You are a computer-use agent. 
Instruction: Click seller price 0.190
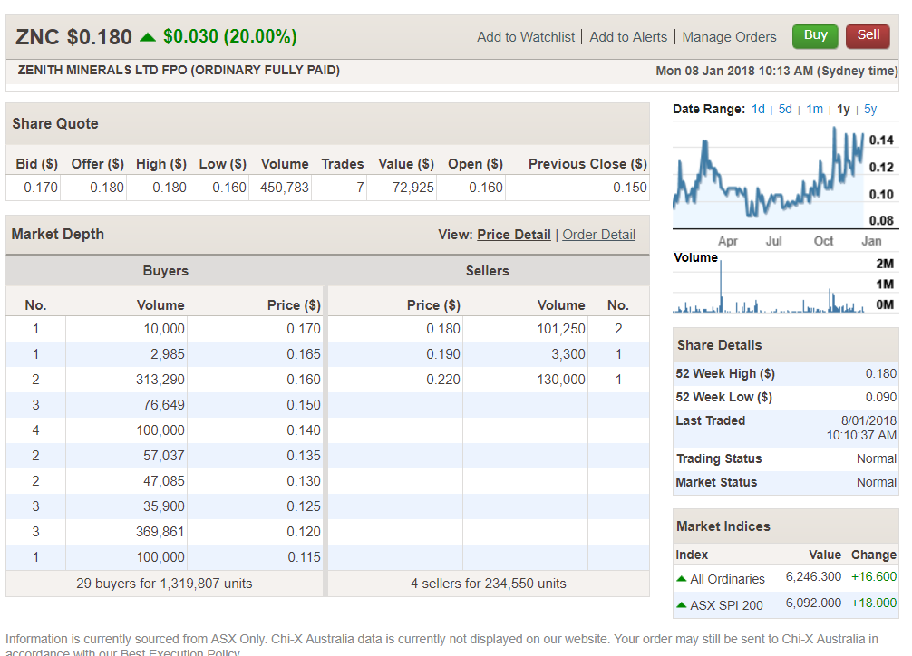pyautogui.click(x=443, y=354)
